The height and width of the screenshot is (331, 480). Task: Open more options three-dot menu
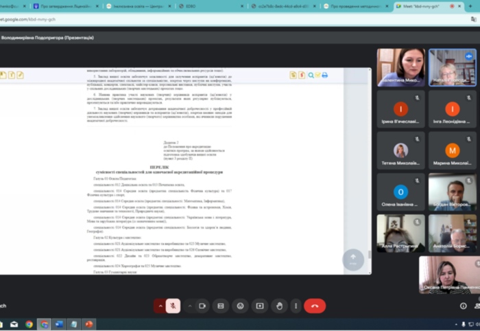[x=295, y=306]
